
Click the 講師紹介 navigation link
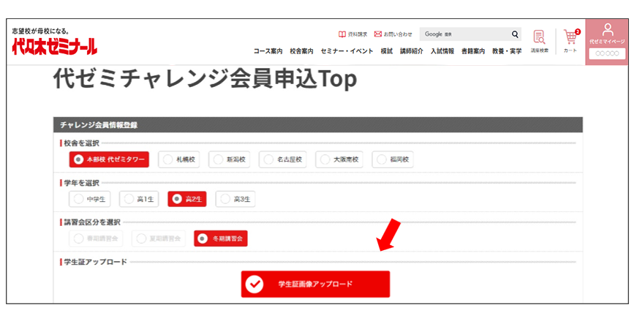pyautogui.click(x=412, y=51)
